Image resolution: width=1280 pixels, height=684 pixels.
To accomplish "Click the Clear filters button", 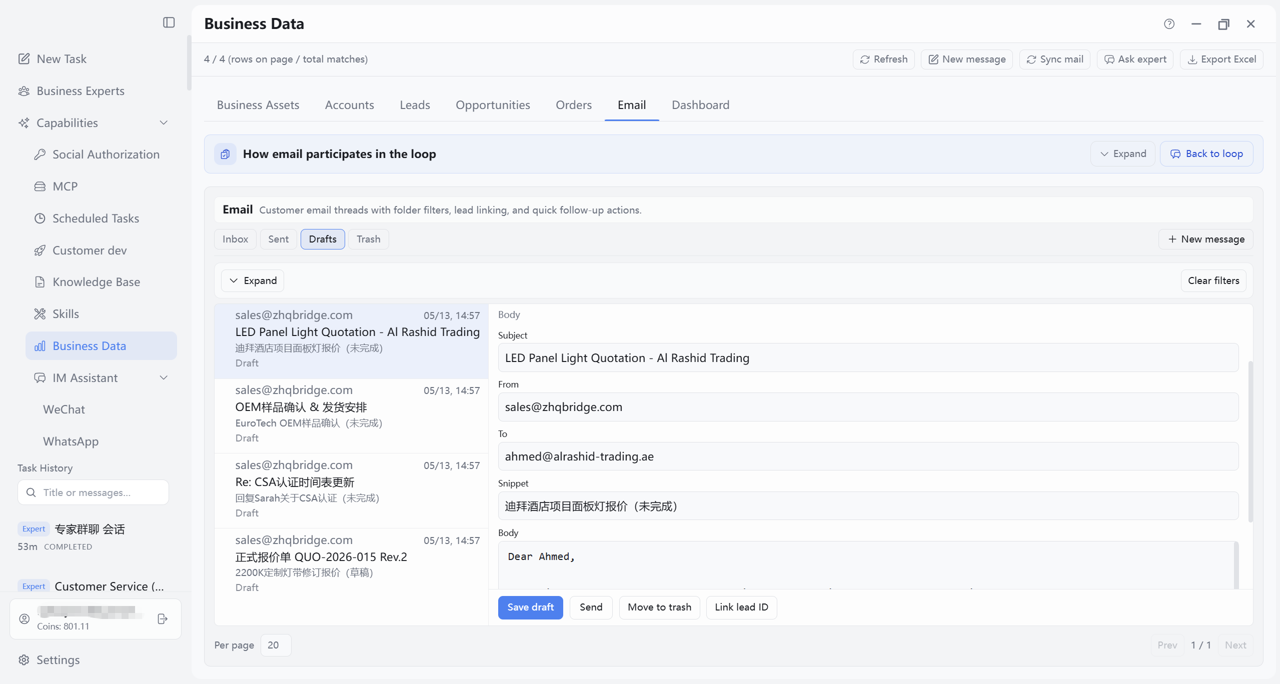I will point(1213,281).
